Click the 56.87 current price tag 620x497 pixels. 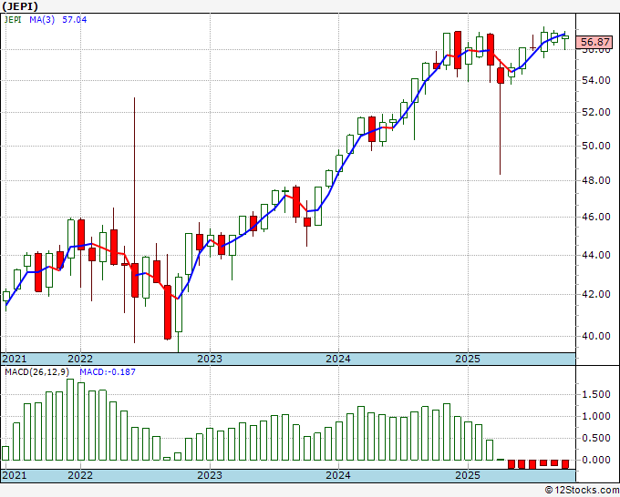pyautogui.click(x=594, y=42)
